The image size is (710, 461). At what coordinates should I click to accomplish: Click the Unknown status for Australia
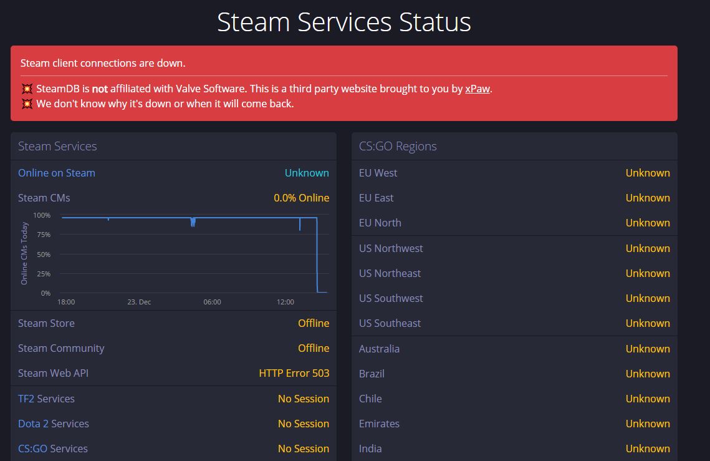pos(648,349)
